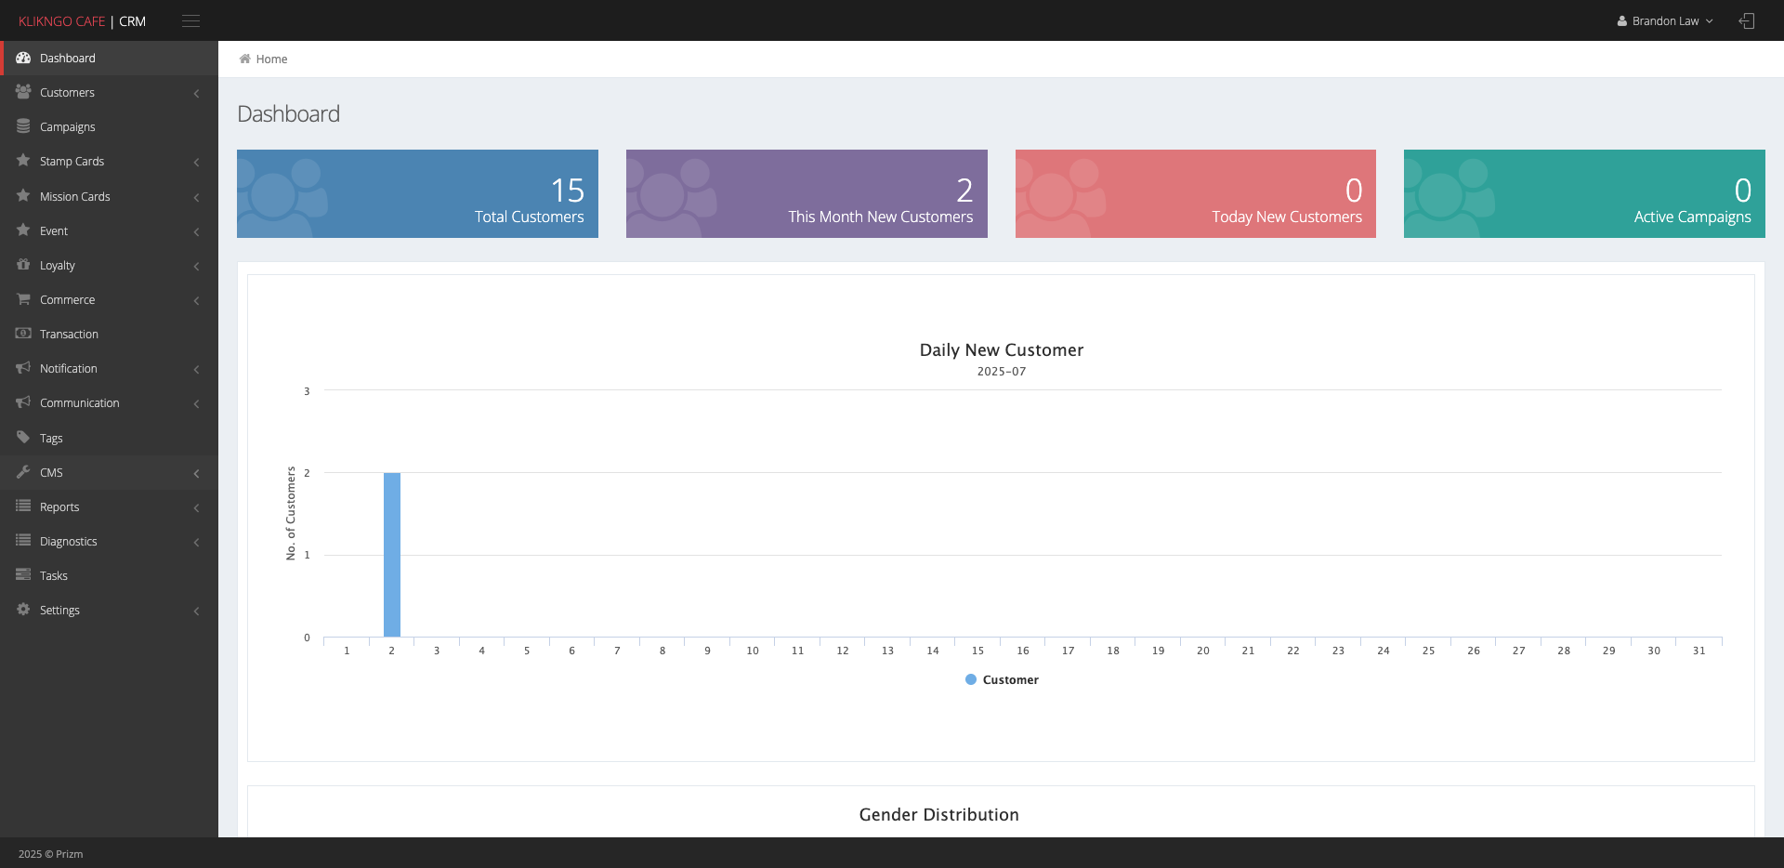Open the Campaigns menu item
Screen dimensions: 1784x868
pyautogui.click(x=109, y=126)
